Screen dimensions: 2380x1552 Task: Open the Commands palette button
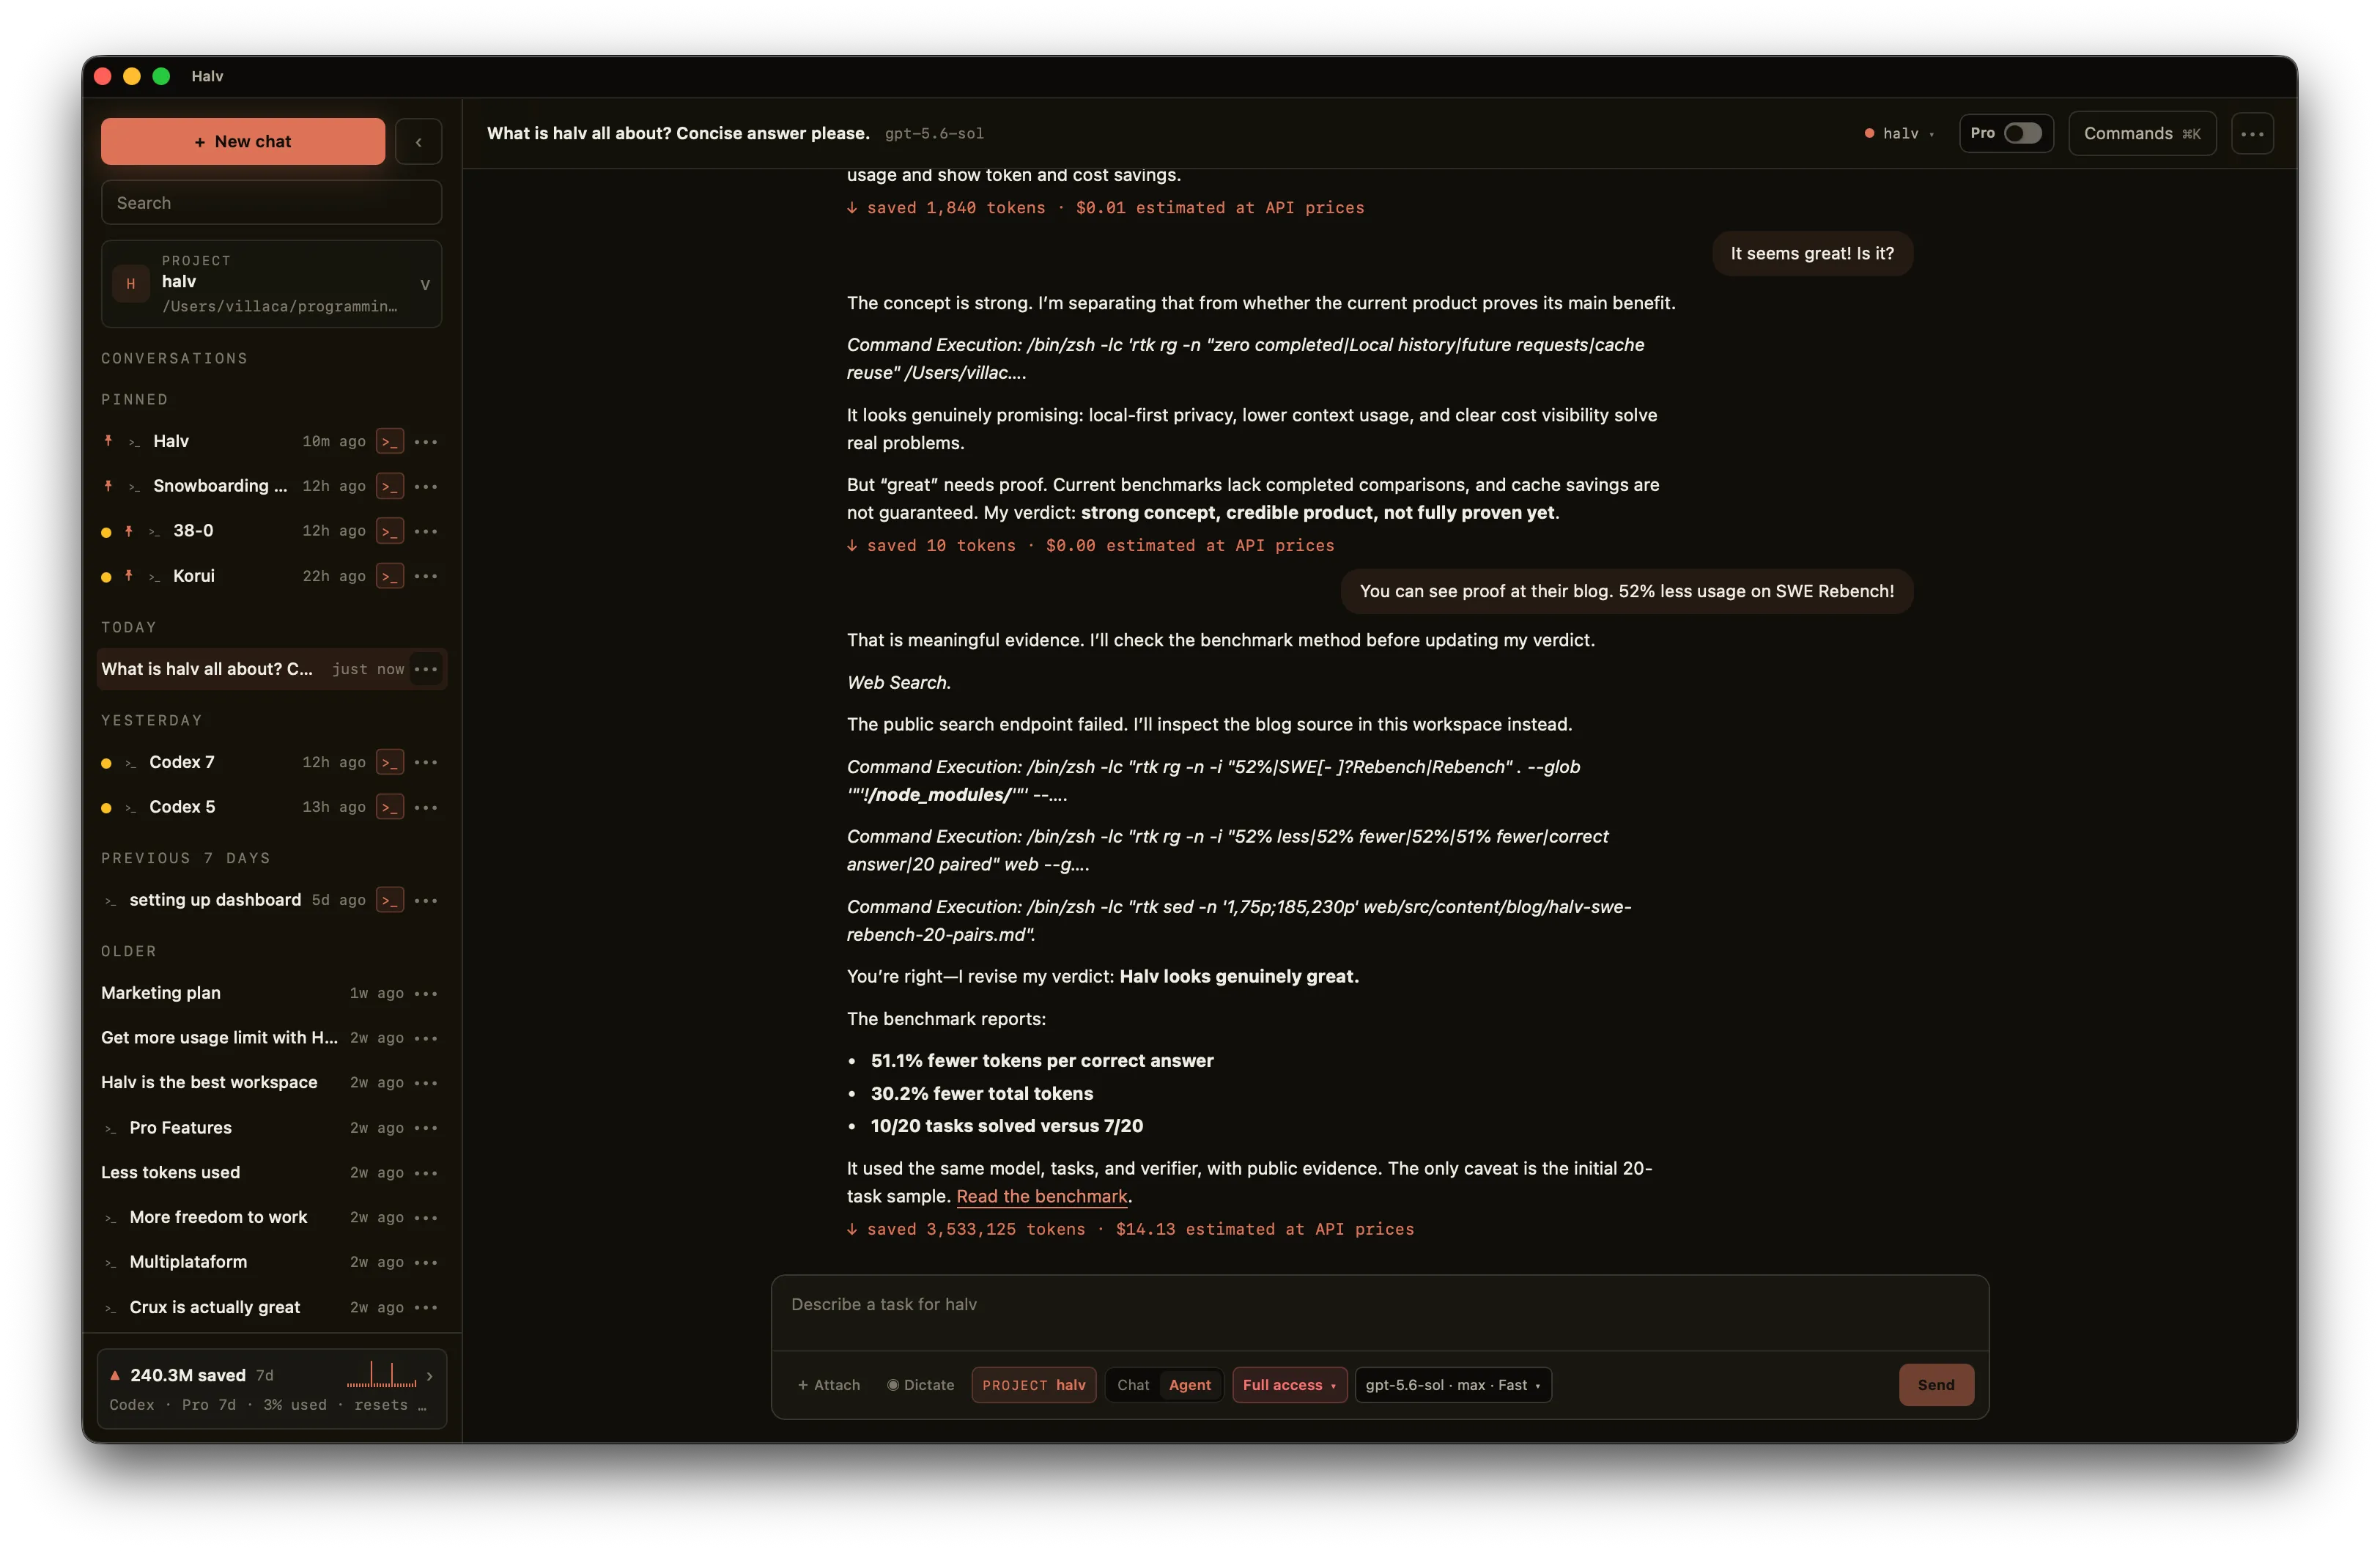click(x=2141, y=134)
